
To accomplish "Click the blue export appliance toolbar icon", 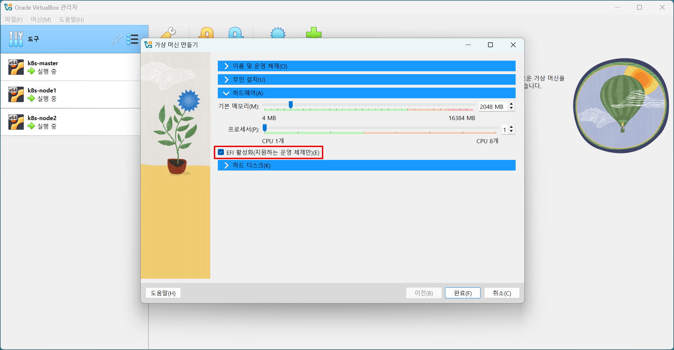I will click(236, 32).
